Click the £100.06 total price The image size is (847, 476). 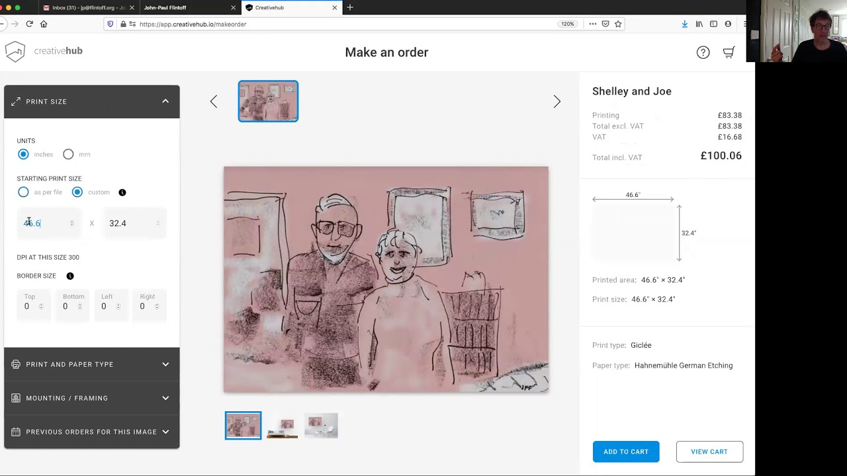click(x=721, y=156)
